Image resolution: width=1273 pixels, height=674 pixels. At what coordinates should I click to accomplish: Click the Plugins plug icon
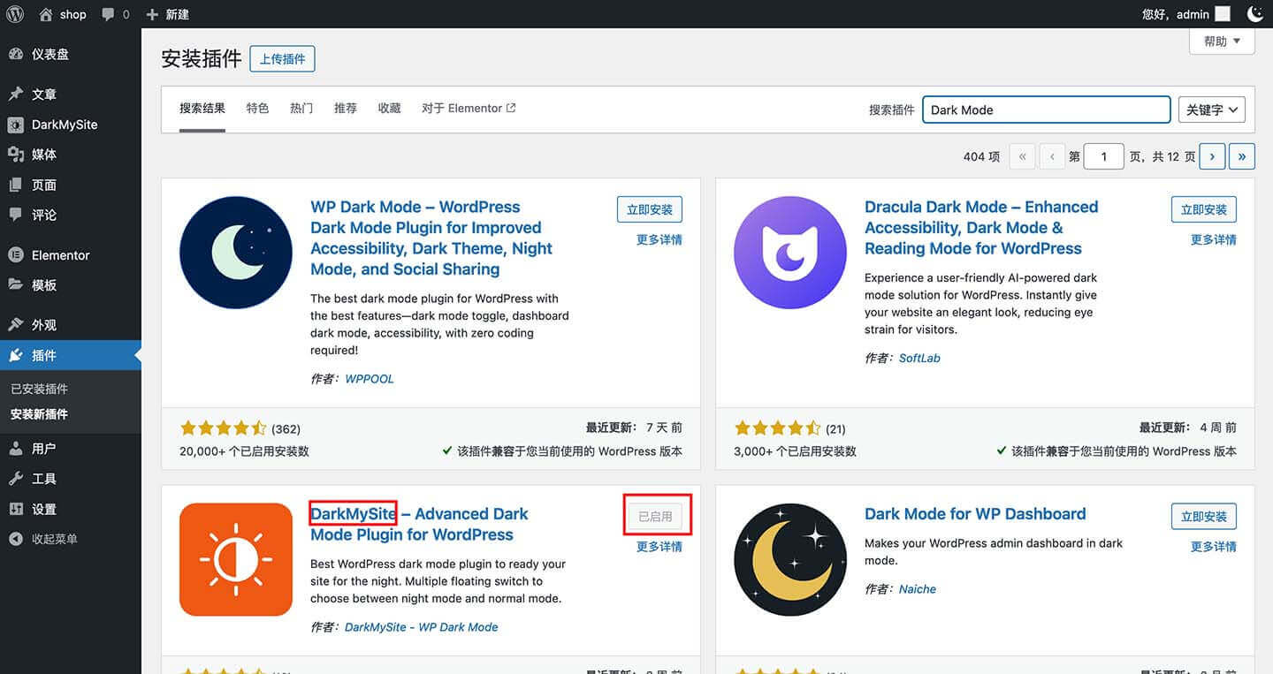click(x=16, y=355)
